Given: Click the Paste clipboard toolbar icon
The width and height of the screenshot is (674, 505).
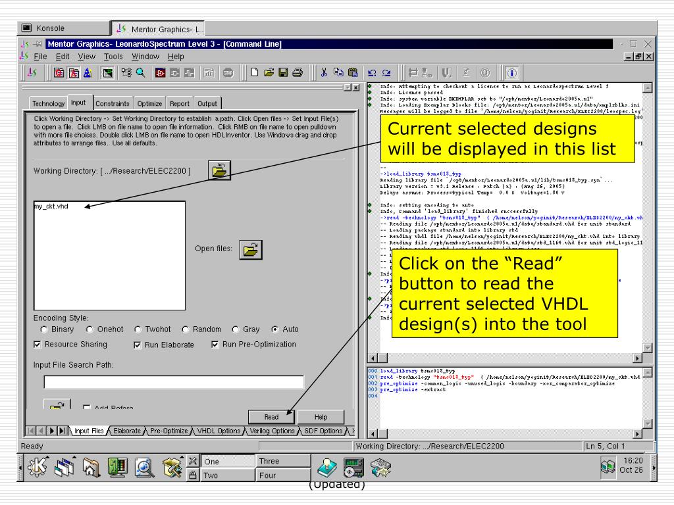Looking at the screenshot, I should tap(353, 72).
